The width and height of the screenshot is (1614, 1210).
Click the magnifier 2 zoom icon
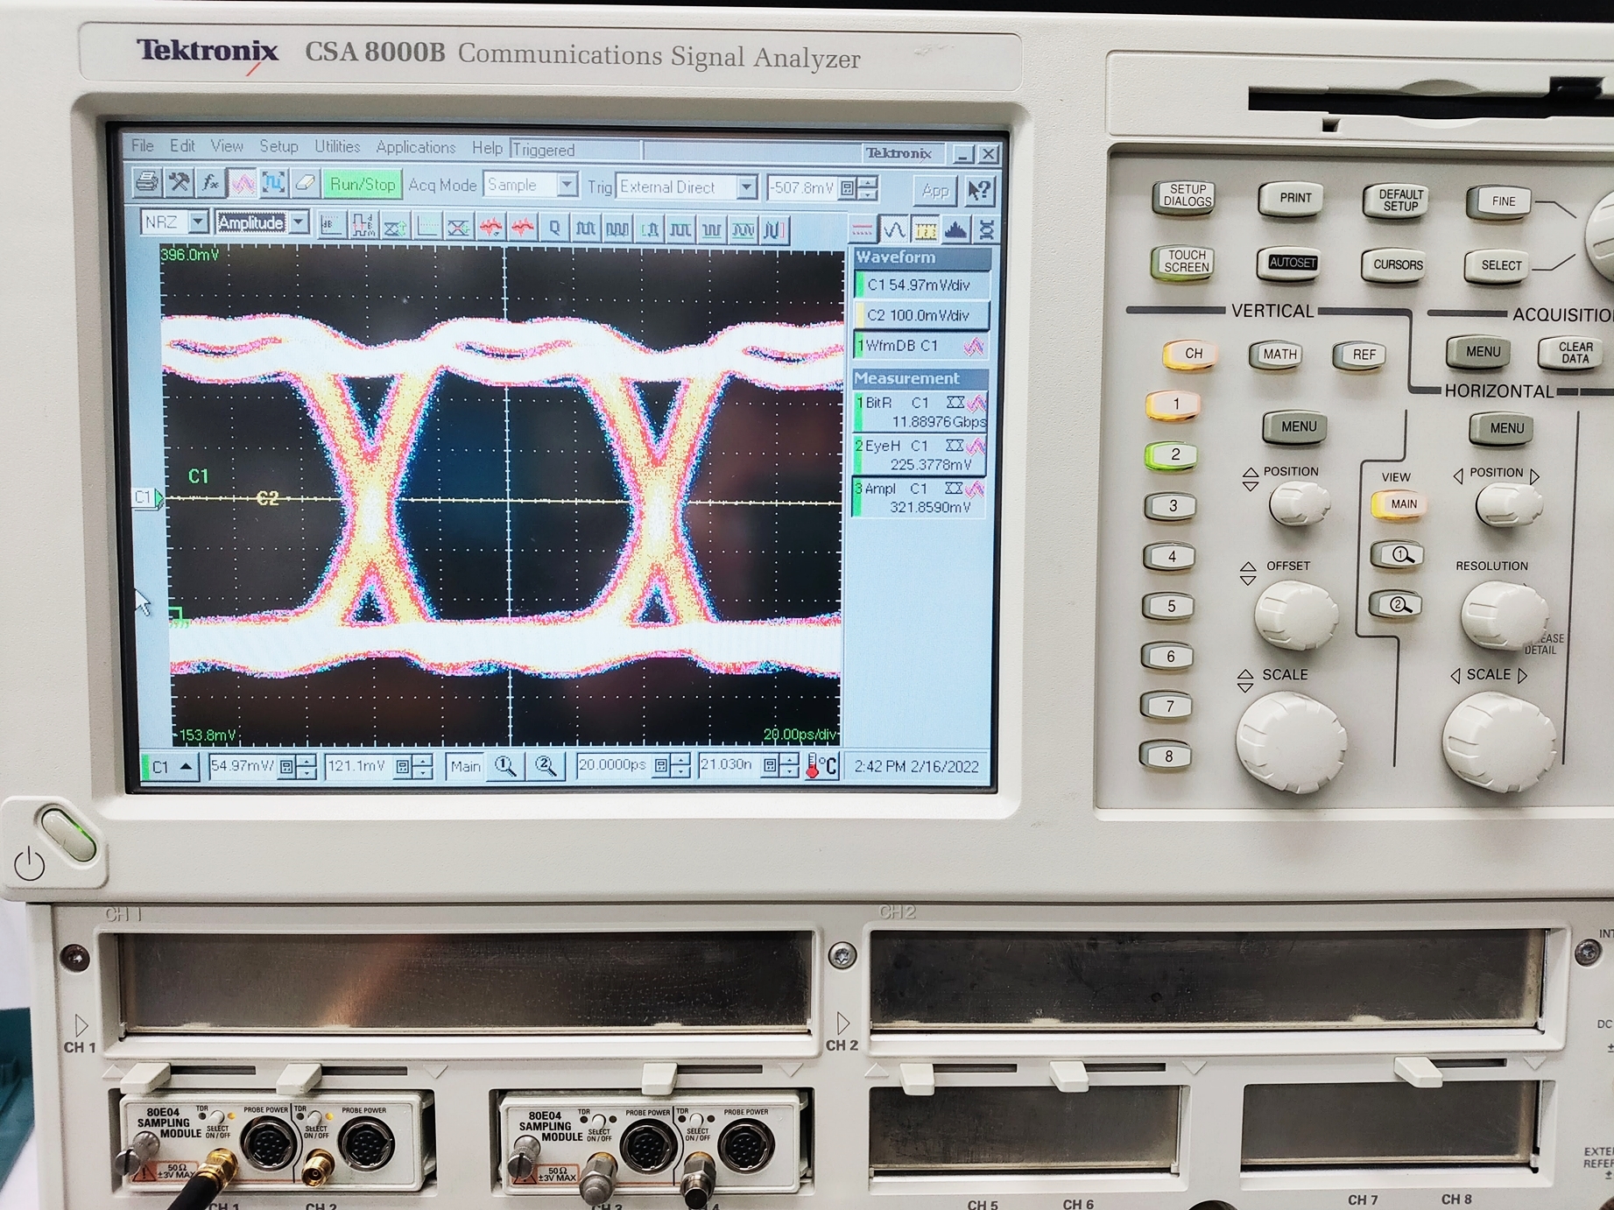pos(545,766)
